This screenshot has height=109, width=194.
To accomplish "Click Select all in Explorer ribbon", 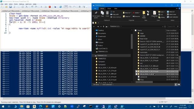I will coord(171,12).
